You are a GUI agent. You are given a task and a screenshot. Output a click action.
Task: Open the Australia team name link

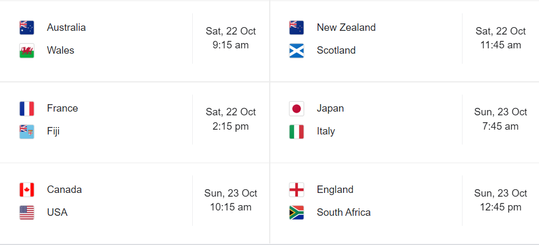66,27
